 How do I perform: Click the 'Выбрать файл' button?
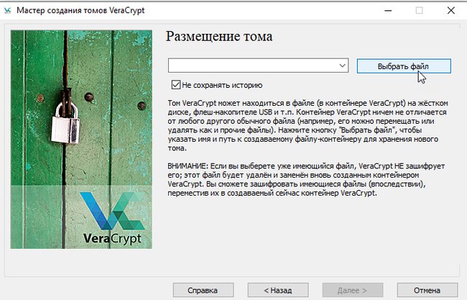pos(404,66)
